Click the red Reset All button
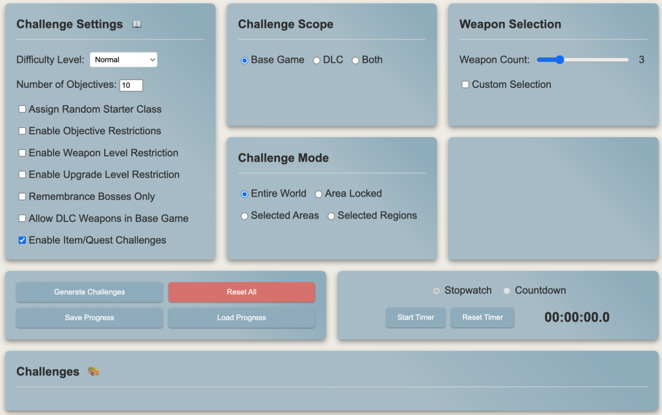This screenshot has width=662, height=415. click(242, 292)
